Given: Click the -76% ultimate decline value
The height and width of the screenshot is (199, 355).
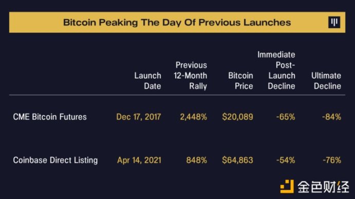Looking at the screenshot, I should 332,160.
